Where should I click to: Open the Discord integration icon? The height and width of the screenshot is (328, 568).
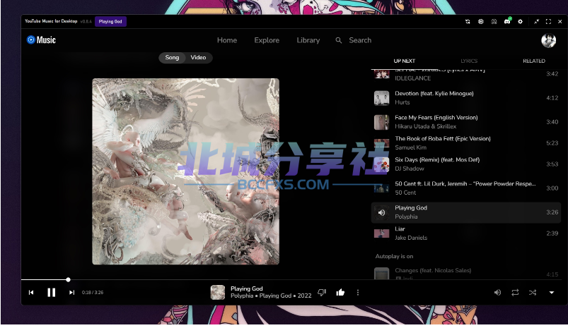pos(507,21)
